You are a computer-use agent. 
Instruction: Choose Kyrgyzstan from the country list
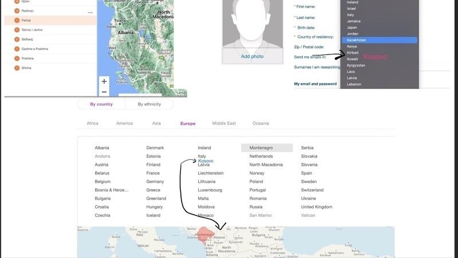click(x=356, y=65)
